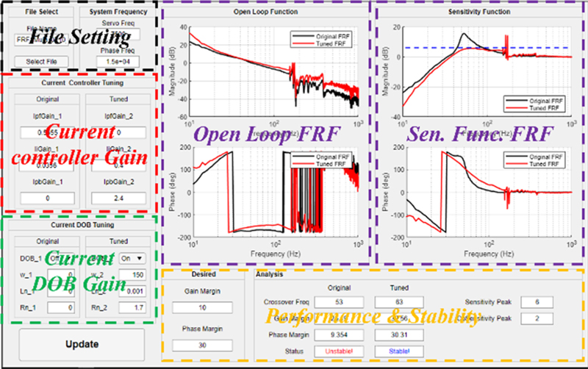Click the Select File button

point(41,61)
